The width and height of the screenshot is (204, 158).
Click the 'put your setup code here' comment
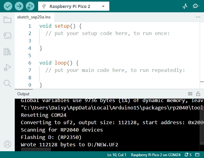coord(108,34)
